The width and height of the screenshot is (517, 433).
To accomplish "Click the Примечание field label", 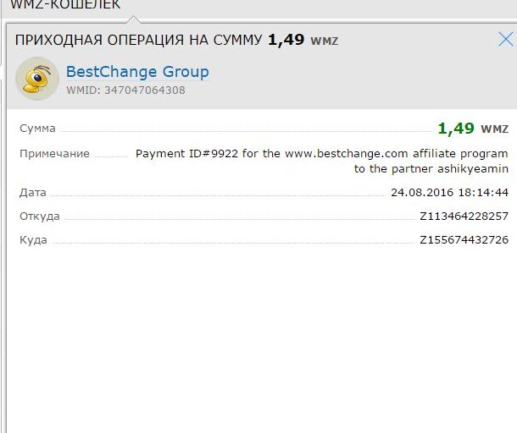I will click(54, 154).
